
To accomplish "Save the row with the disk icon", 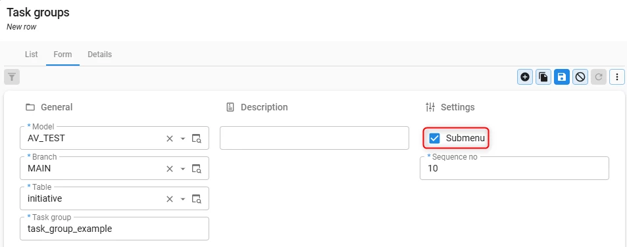I will (562, 77).
